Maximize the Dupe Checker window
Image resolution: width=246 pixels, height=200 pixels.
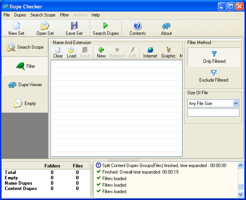[231, 7]
